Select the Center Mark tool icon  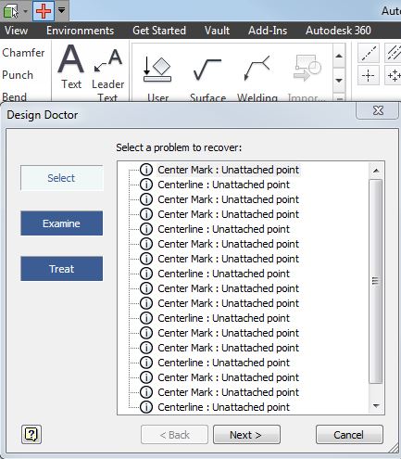click(369, 75)
